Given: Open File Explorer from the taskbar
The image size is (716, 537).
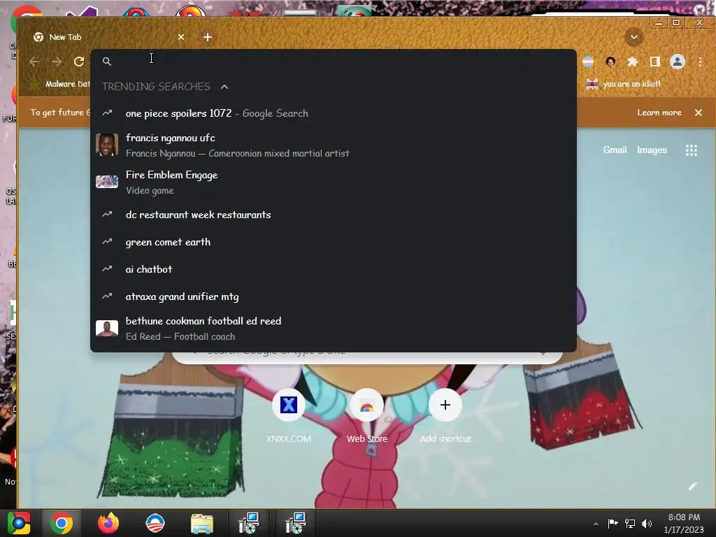Looking at the screenshot, I should [x=202, y=523].
